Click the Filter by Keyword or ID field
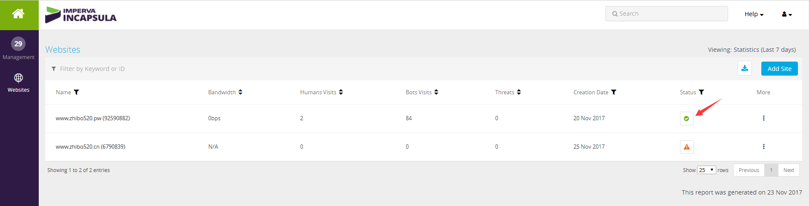This screenshot has height=206, width=809. (x=383, y=69)
